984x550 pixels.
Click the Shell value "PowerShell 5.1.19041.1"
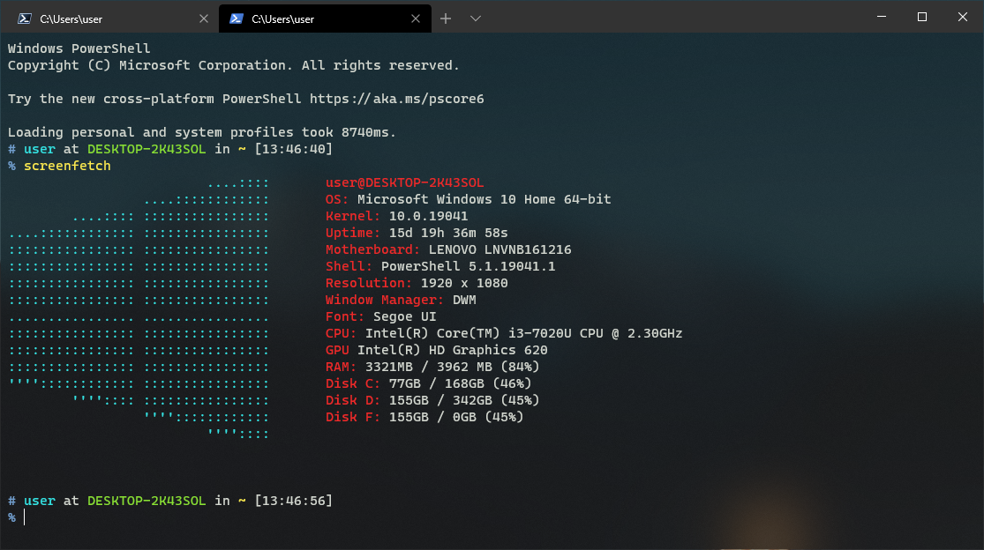(468, 267)
